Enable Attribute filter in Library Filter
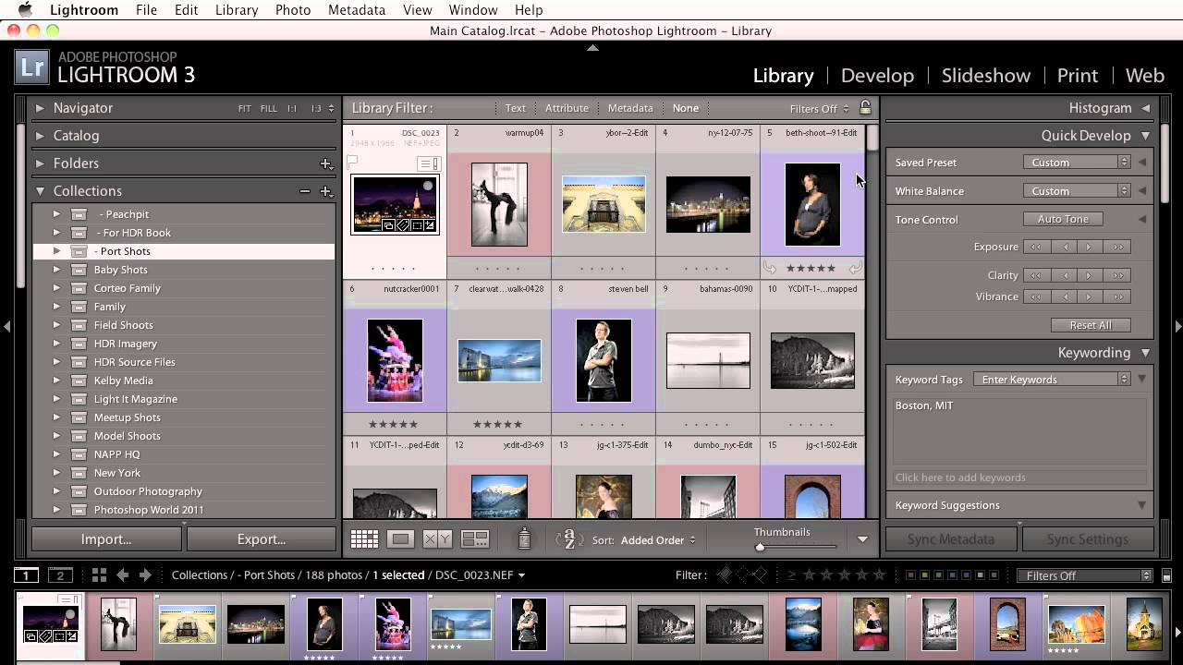 567,108
